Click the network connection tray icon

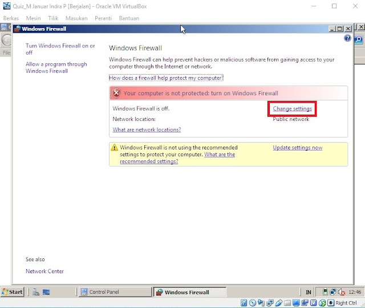(x=333, y=292)
